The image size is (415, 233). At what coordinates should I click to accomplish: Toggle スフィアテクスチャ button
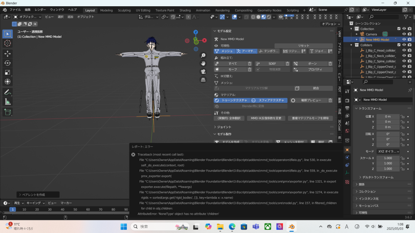(x=269, y=100)
